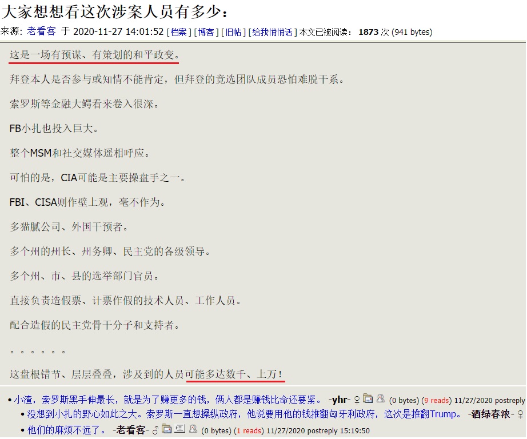The height and width of the screenshot is (439, 527).
Task: Click line FBI、CISA则作壁上观
Action: (87, 202)
